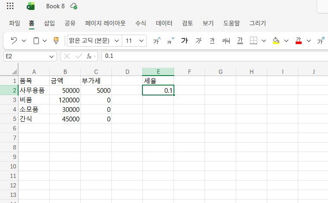328x203 pixels.
Task: Switch to the 보기 tab
Action: click(208, 23)
